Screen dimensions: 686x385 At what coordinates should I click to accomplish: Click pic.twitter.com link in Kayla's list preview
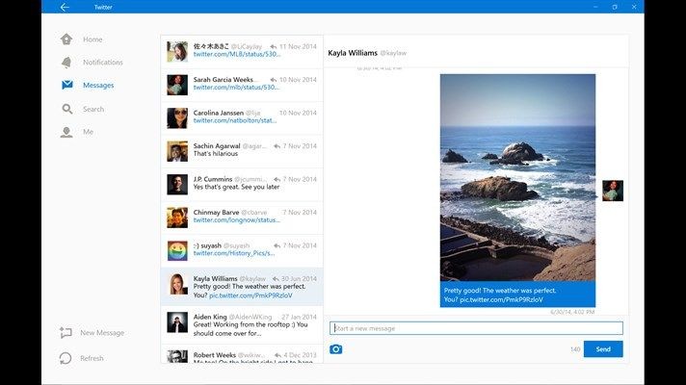coord(251,295)
